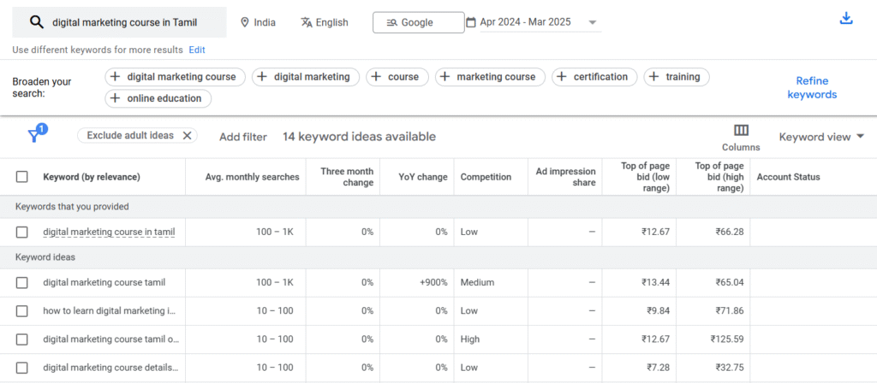
Task: Click '14 keyword ideas available' text
Action: pos(359,137)
